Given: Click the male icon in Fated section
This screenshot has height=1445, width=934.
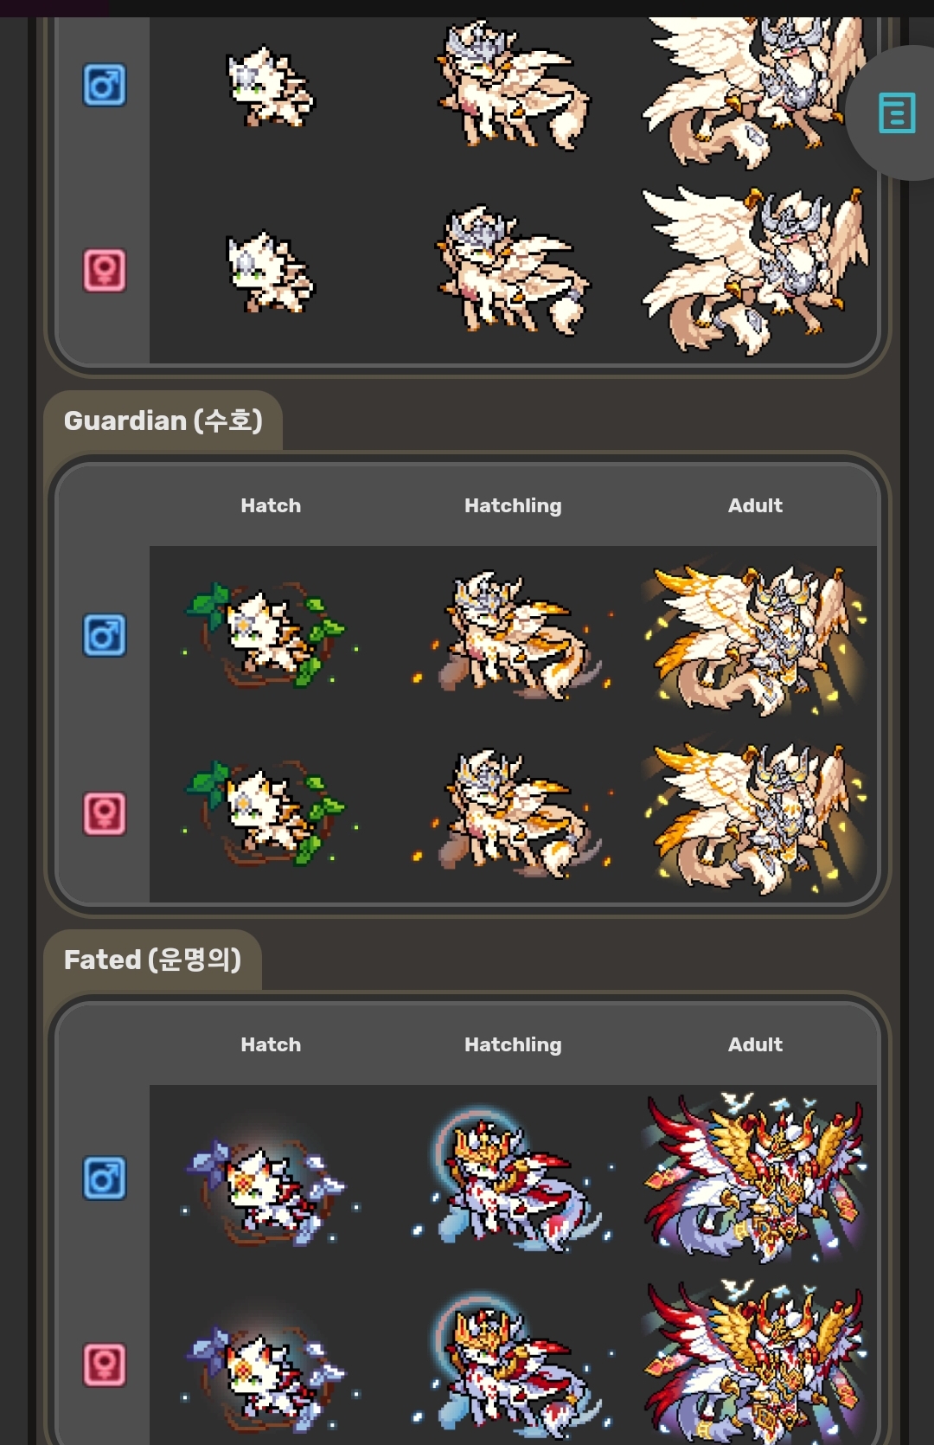Looking at the screenshot, I should [105, 1178].
